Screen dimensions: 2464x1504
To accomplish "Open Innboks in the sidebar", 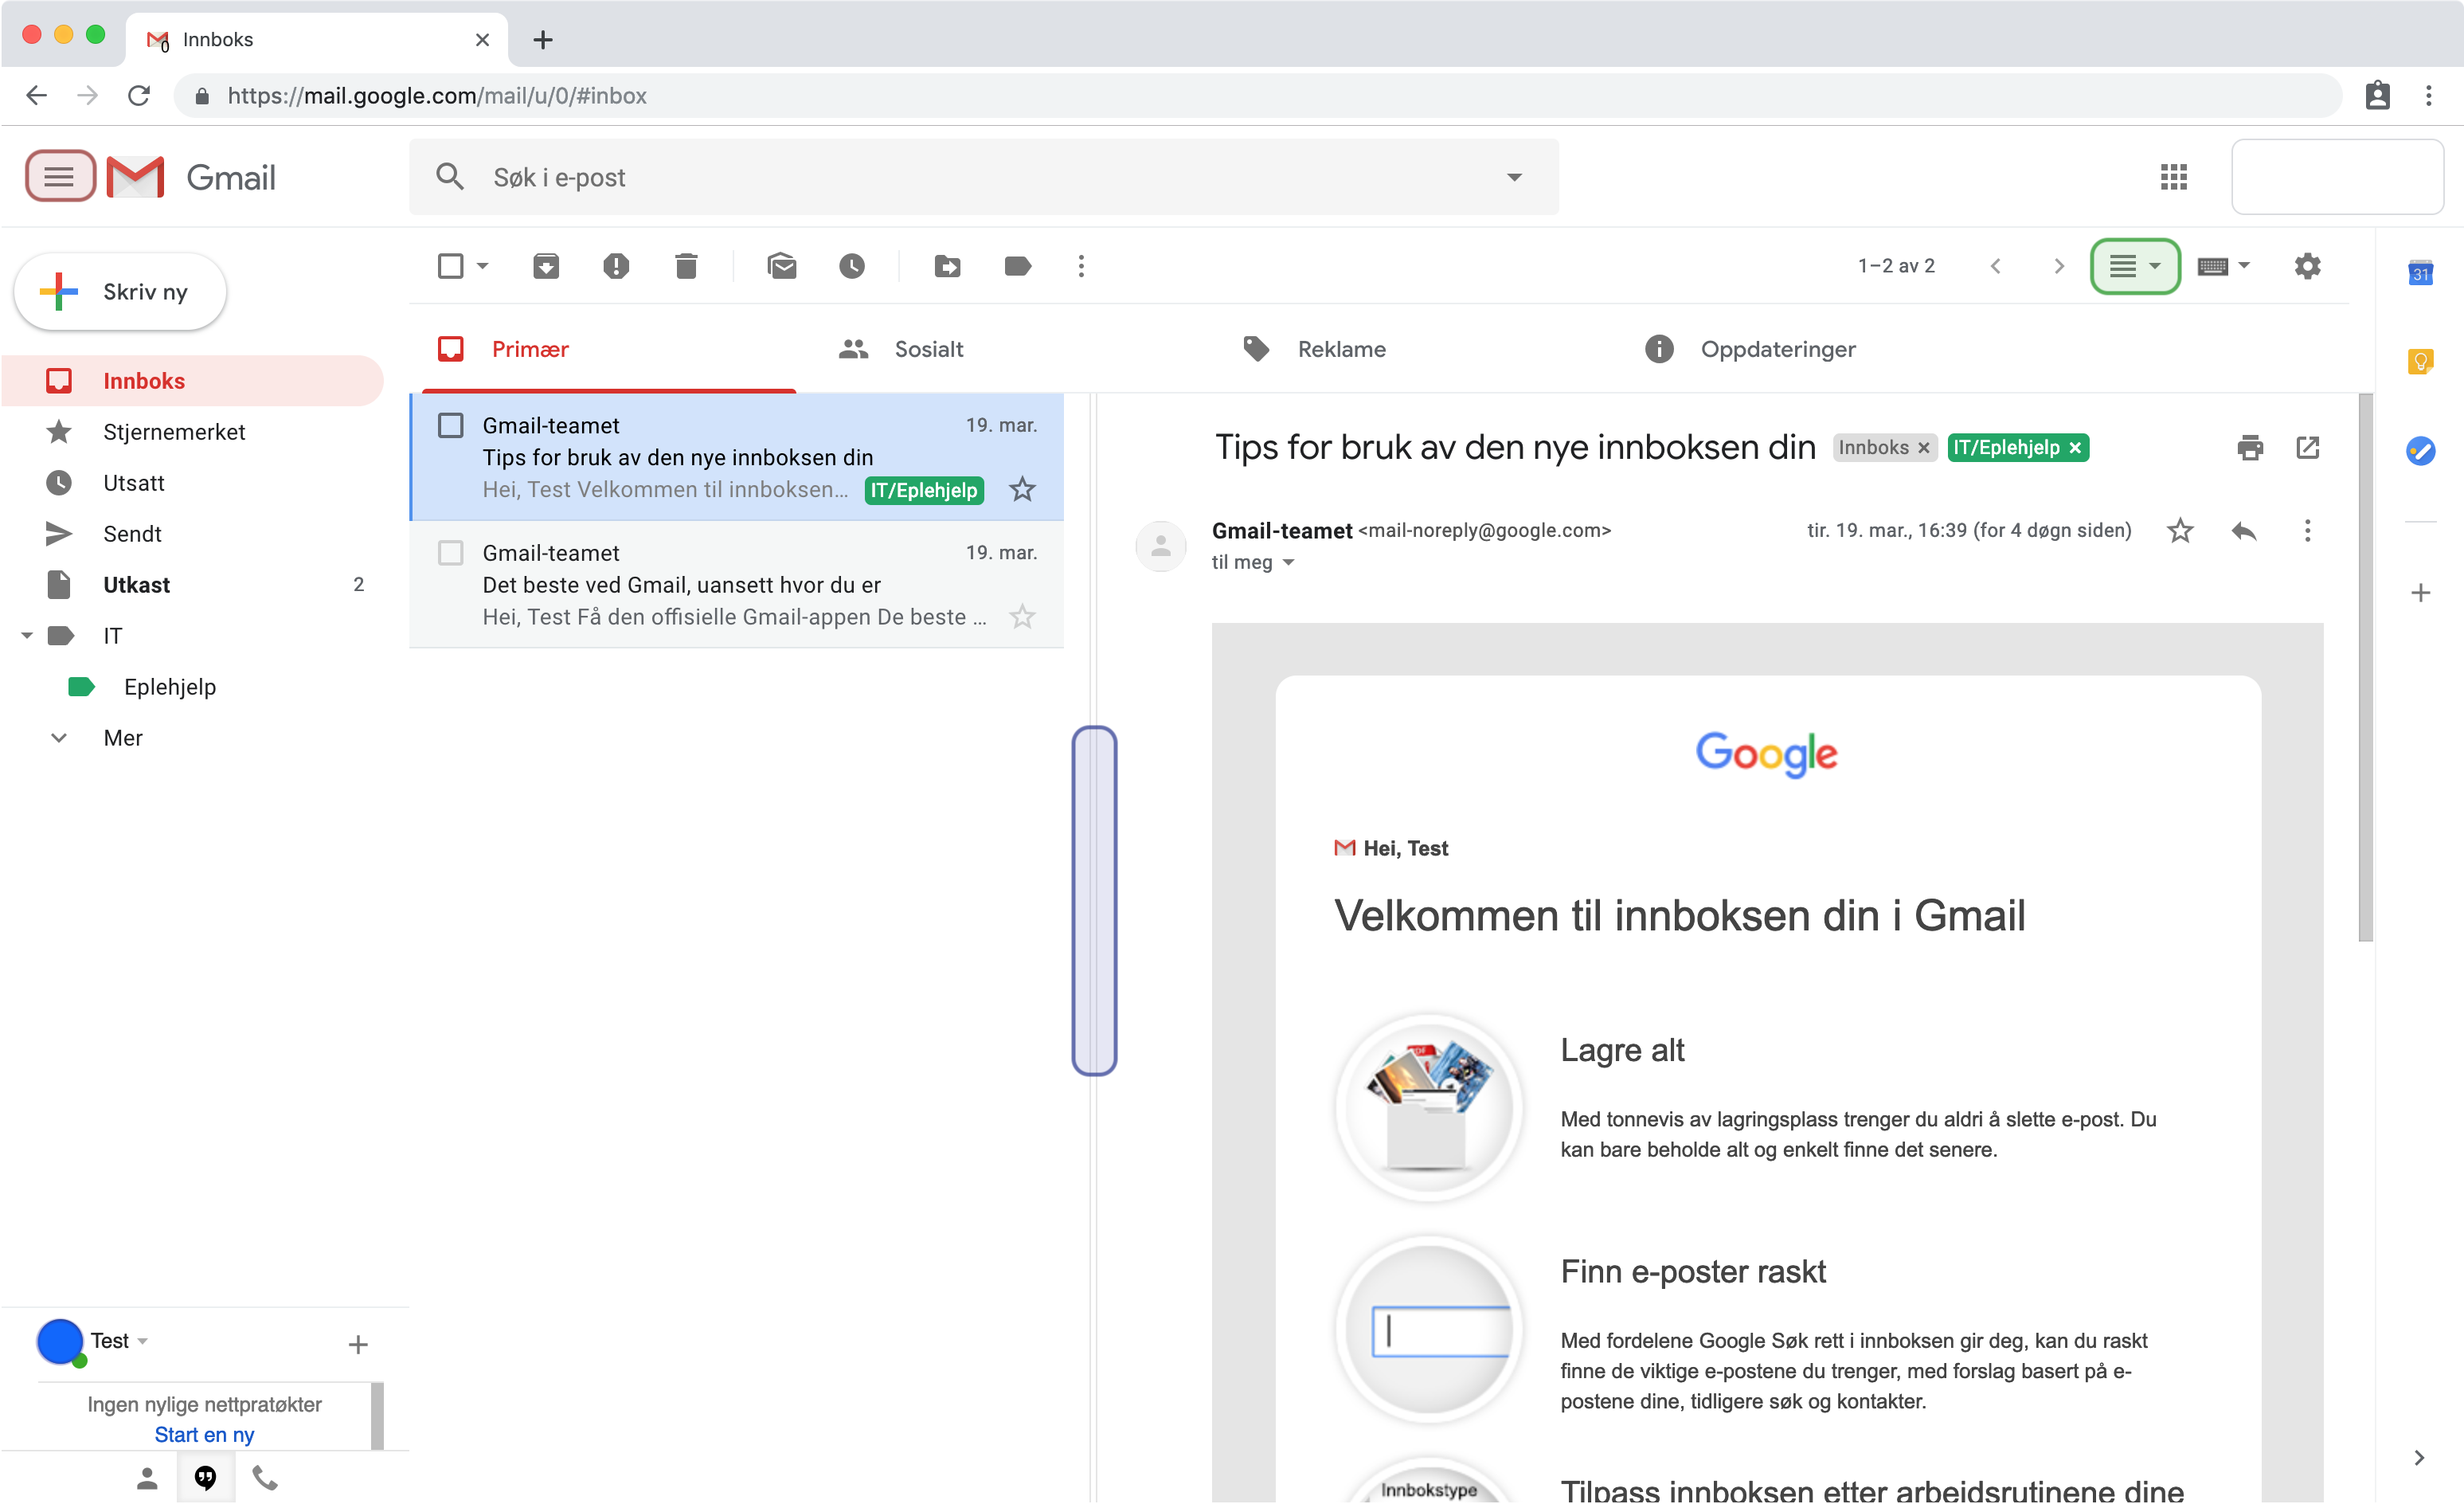I will (193, 381).
